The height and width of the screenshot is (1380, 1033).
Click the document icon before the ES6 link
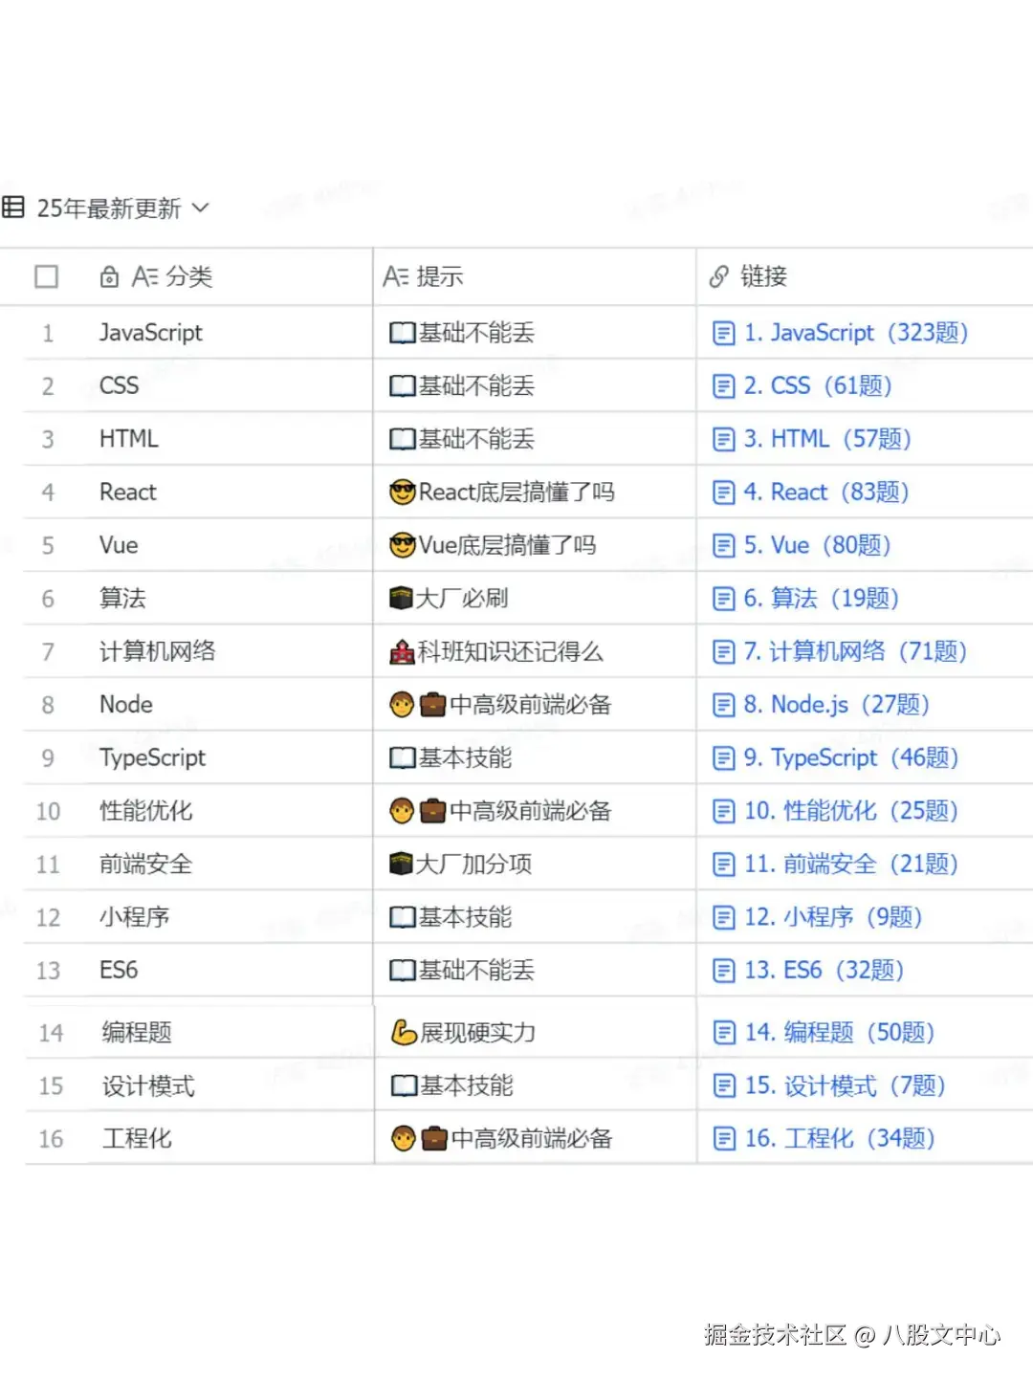click(724, 970)
